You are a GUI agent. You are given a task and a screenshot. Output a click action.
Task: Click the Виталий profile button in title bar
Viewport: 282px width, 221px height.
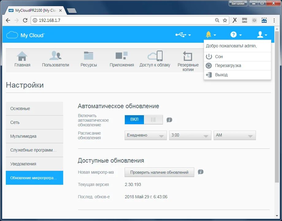pyautogui.click(x=238, y=3)
